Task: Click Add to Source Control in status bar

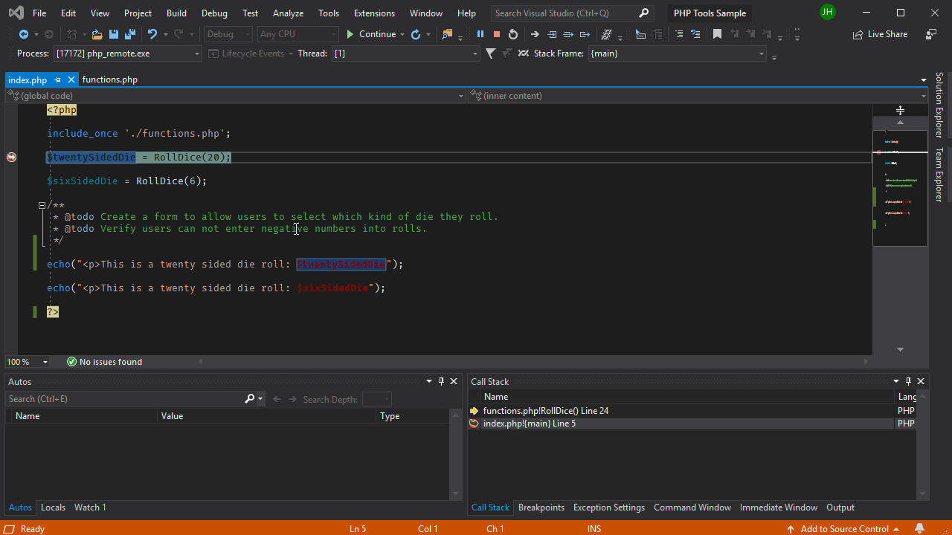Action: [x=843, y=529]
